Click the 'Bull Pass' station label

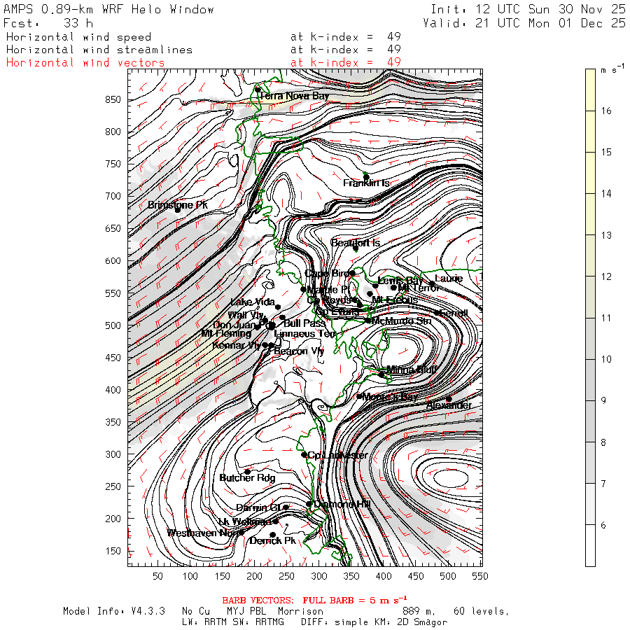coord(304,323)
